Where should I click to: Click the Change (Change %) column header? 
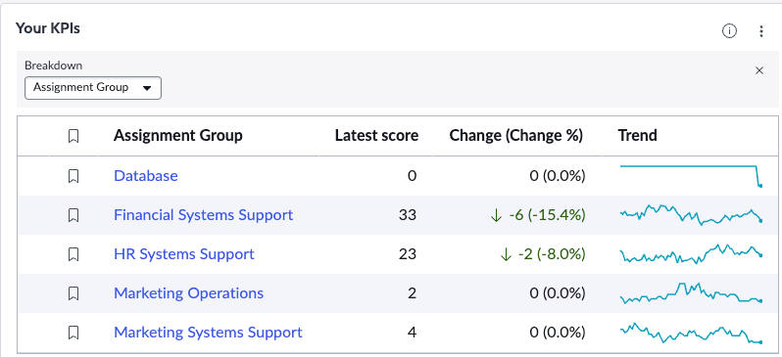pos(516,135)
